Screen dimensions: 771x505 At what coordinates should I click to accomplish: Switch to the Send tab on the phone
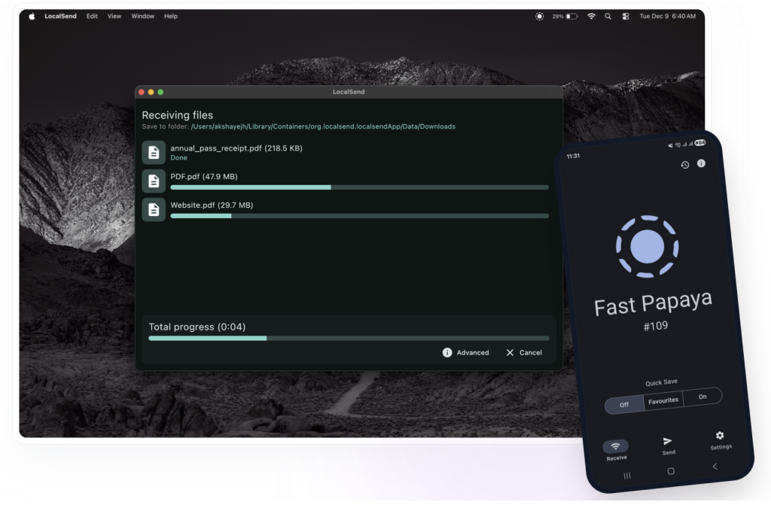(x=669, y=446)
